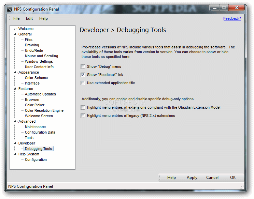Image resolution: width=254 pixels, height=199 pixels.
Task: Collapse the Developer tree node
Action: tap(15, 143)
